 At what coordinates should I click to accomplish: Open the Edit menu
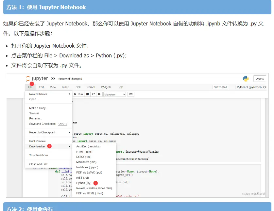(x=41, y=87)
